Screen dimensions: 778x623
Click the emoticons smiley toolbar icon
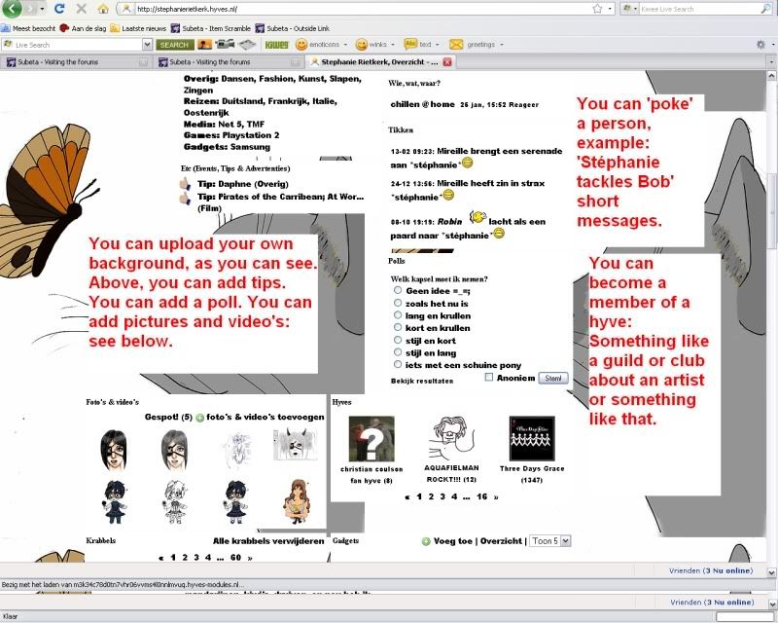click(301, 45)
